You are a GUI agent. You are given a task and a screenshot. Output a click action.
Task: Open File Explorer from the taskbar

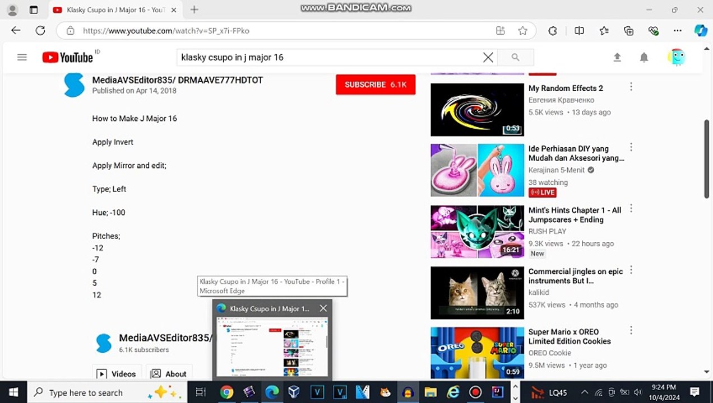coord(430,392)
